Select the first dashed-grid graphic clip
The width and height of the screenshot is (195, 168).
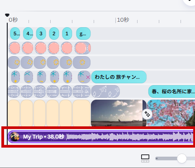point(14,91)
